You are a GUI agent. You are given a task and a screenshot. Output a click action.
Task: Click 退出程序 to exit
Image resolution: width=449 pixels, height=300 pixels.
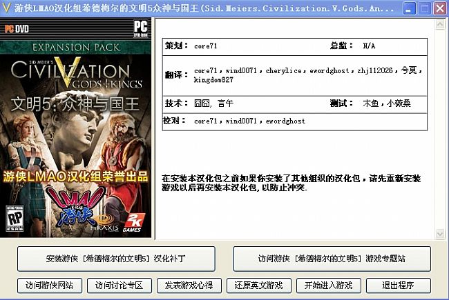(399, 286)
